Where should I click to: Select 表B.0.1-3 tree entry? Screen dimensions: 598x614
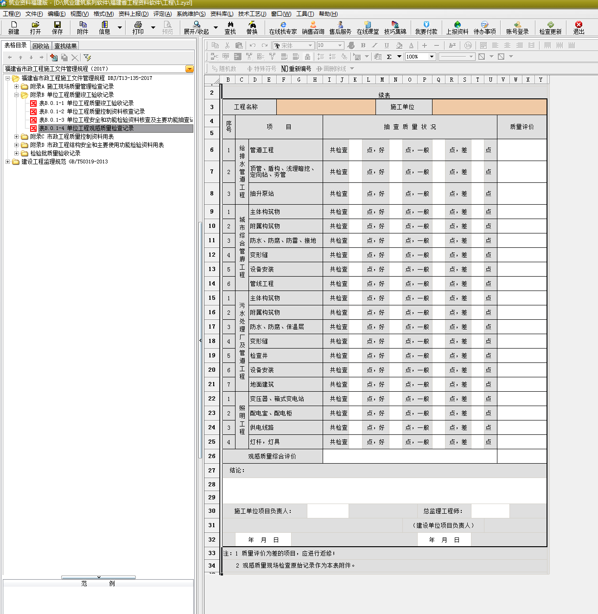[115, 120]
